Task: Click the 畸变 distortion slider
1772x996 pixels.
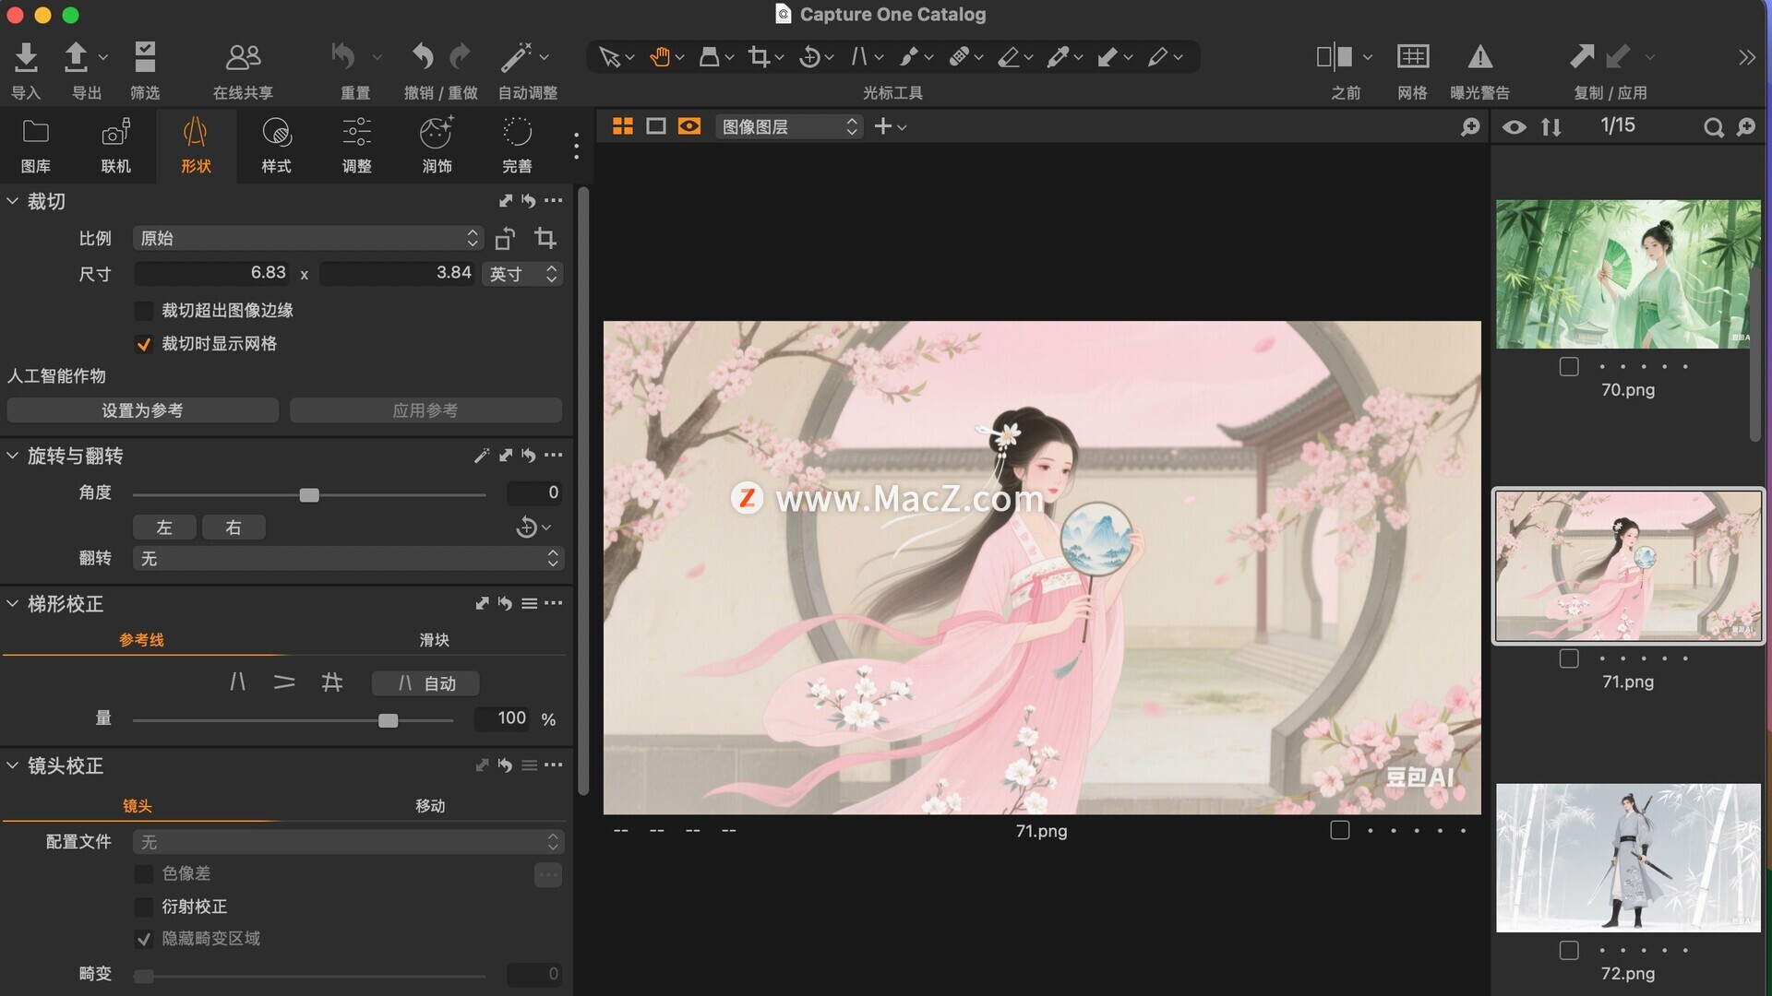Action: point(309,976)
